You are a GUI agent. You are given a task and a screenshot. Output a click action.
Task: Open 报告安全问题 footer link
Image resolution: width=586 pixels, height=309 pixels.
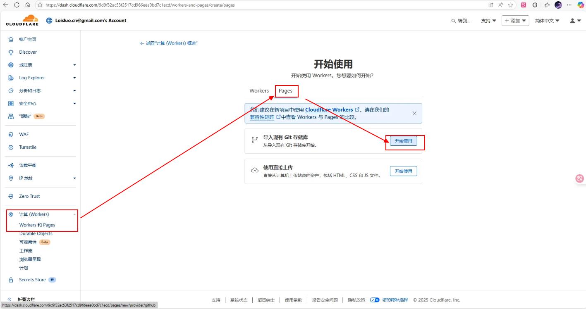[x=325, y=300]
